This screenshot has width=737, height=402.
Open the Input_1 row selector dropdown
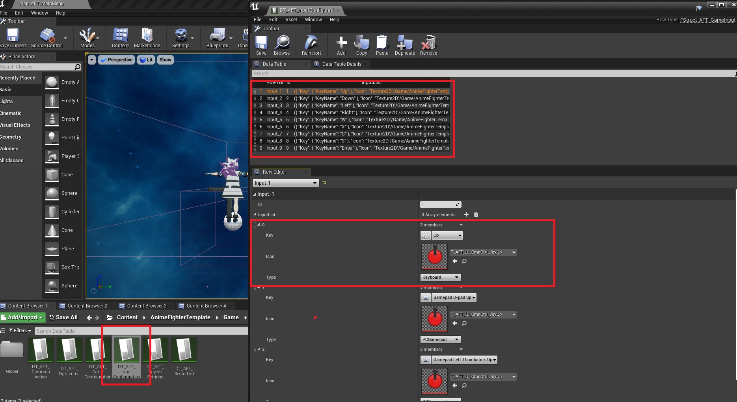(x=286, y=183)
